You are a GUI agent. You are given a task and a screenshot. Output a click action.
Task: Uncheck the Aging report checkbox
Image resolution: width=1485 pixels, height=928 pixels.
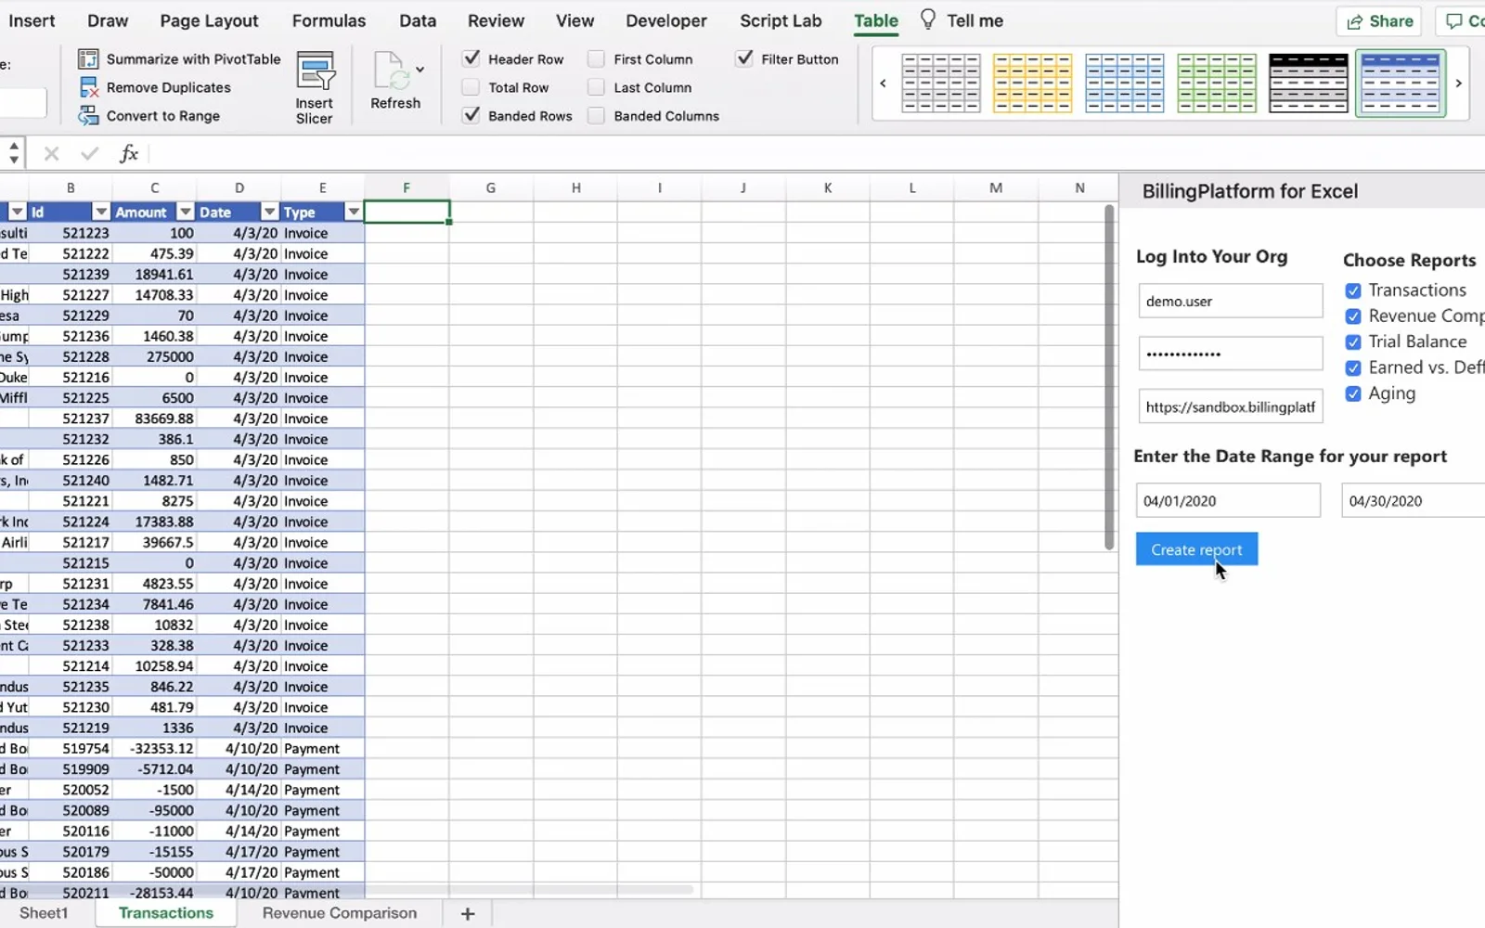coord(1353,393)
